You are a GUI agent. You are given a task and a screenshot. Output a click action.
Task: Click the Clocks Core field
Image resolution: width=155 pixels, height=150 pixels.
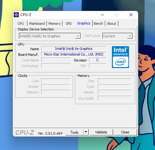pos(56,81)
